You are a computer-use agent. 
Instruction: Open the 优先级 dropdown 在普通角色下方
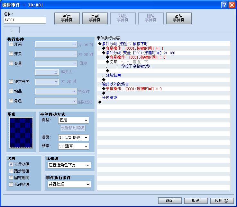click(69, 165)
